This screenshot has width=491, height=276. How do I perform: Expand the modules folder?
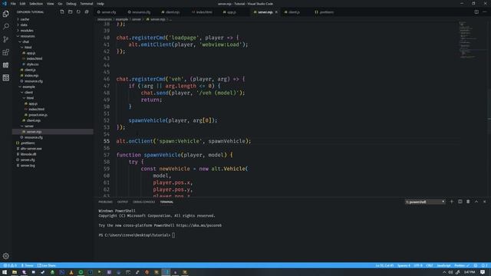[x=27, y=31]
